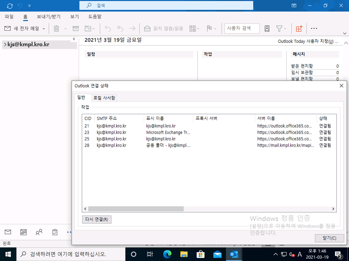
Task: Click the Delete trash can icon
Action: point(56,29)
